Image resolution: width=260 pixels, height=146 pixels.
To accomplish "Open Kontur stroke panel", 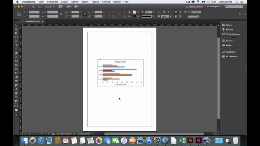I will pyautogui.click(x=229, y=41).
